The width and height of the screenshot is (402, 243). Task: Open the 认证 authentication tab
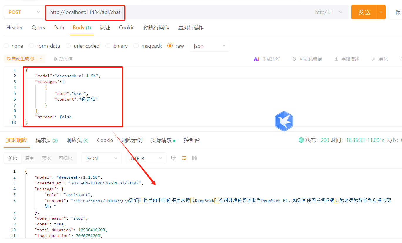tap(105, 28)
